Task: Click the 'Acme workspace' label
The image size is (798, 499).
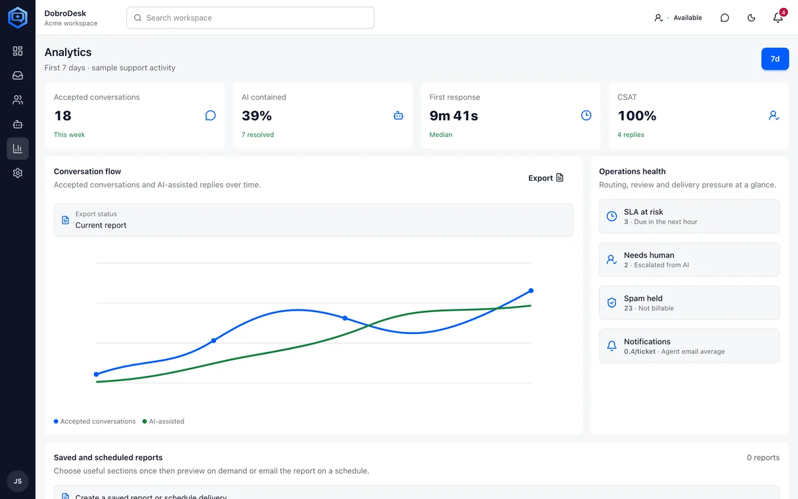Action: click(x=70, y=23)
